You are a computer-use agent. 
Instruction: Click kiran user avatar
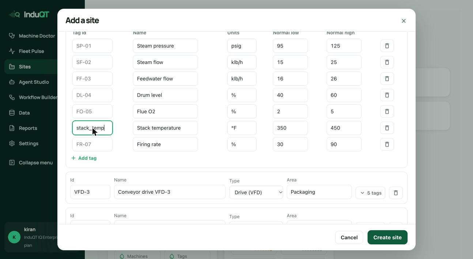[14, 237]
